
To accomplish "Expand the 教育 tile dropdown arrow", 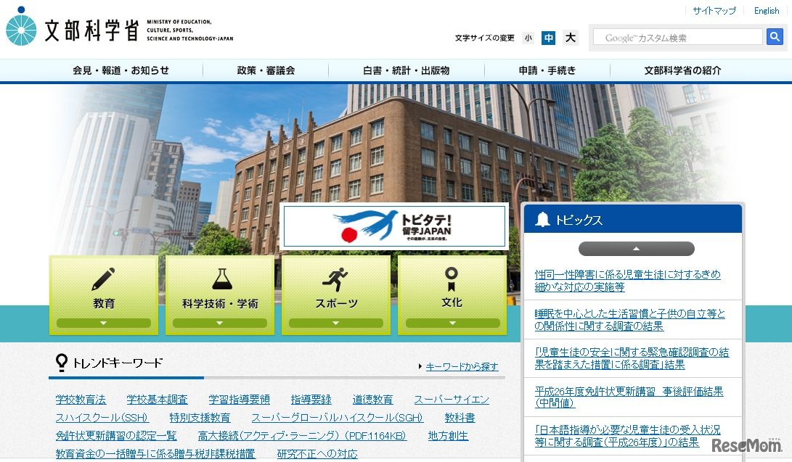I will (104, 323).
